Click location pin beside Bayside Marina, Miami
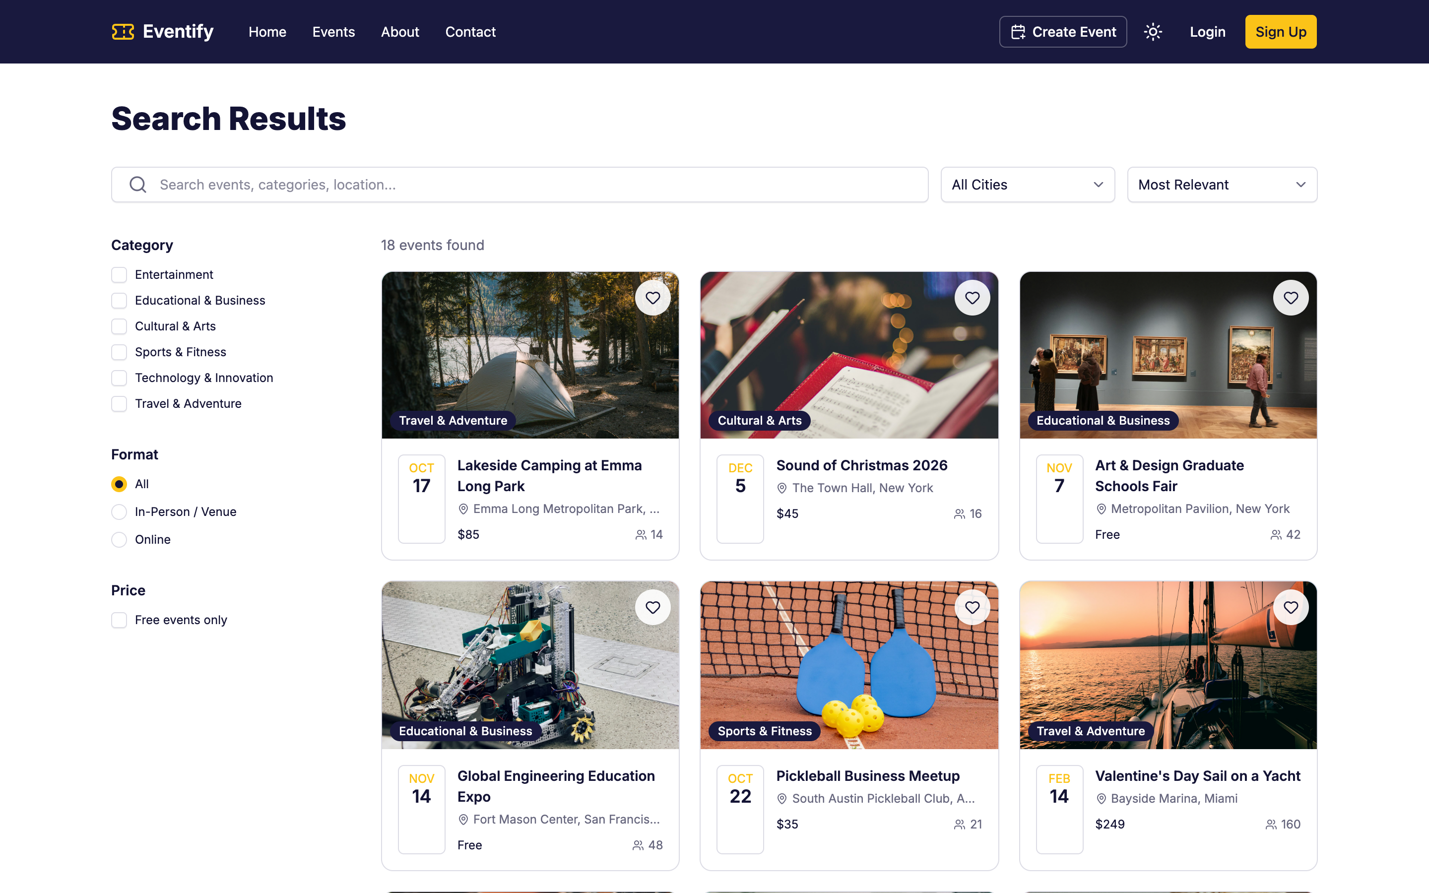 coord(1102,799)
